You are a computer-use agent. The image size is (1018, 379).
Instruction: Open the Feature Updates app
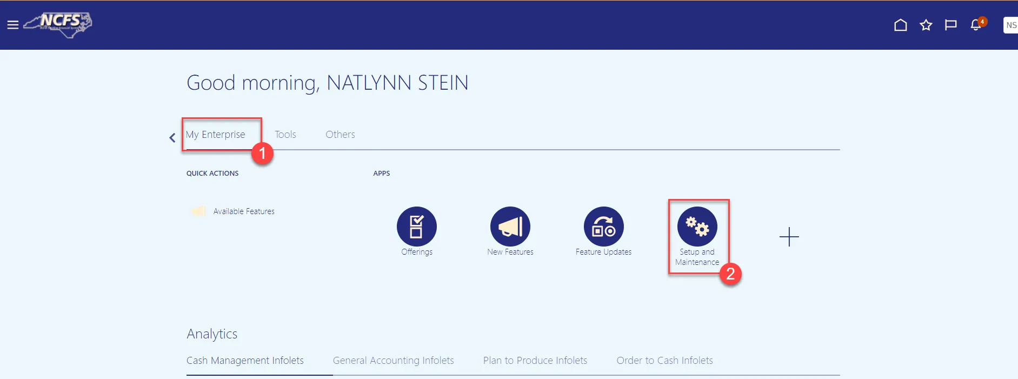pyautogui.click(x=603, y=227)
